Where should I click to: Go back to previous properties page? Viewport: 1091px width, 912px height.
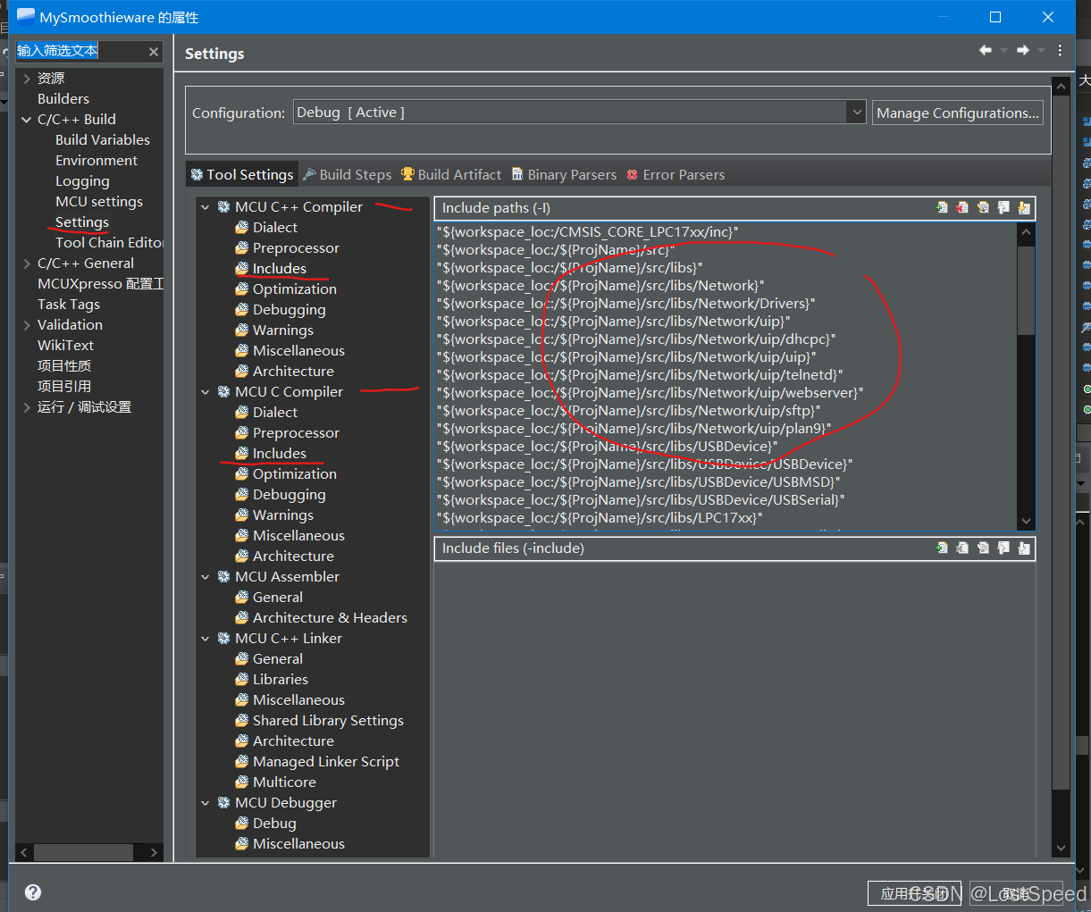pos(986,50)
